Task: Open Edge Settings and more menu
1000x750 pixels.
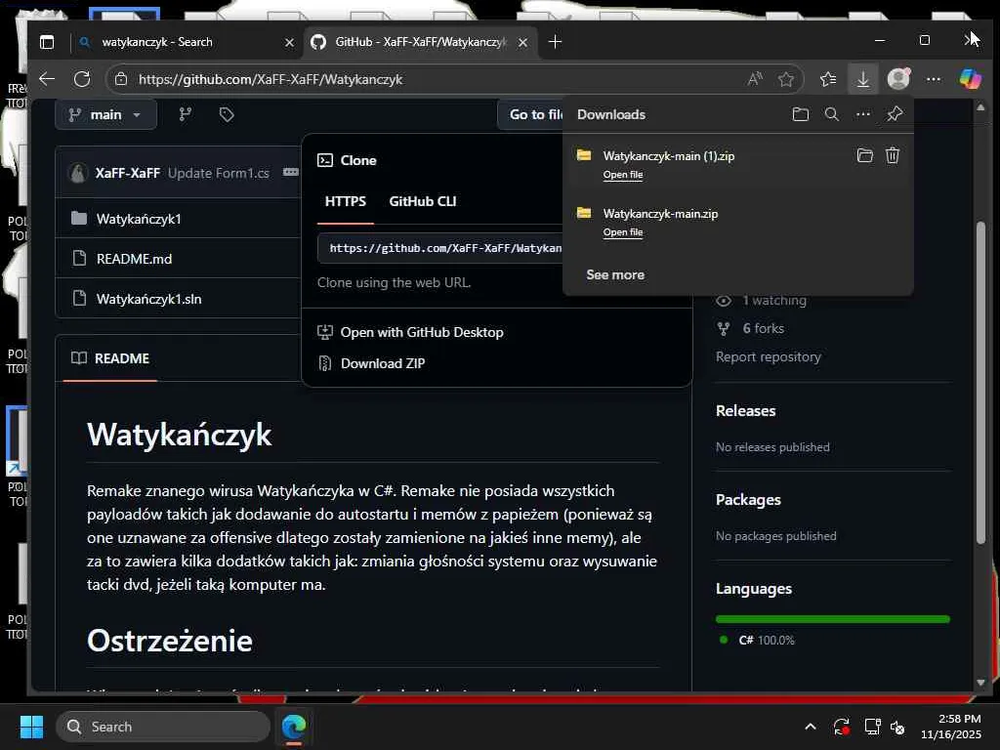Action: [x=933, y=79]
